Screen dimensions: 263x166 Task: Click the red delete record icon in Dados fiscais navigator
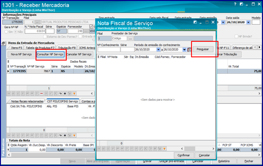pos(41,94)
